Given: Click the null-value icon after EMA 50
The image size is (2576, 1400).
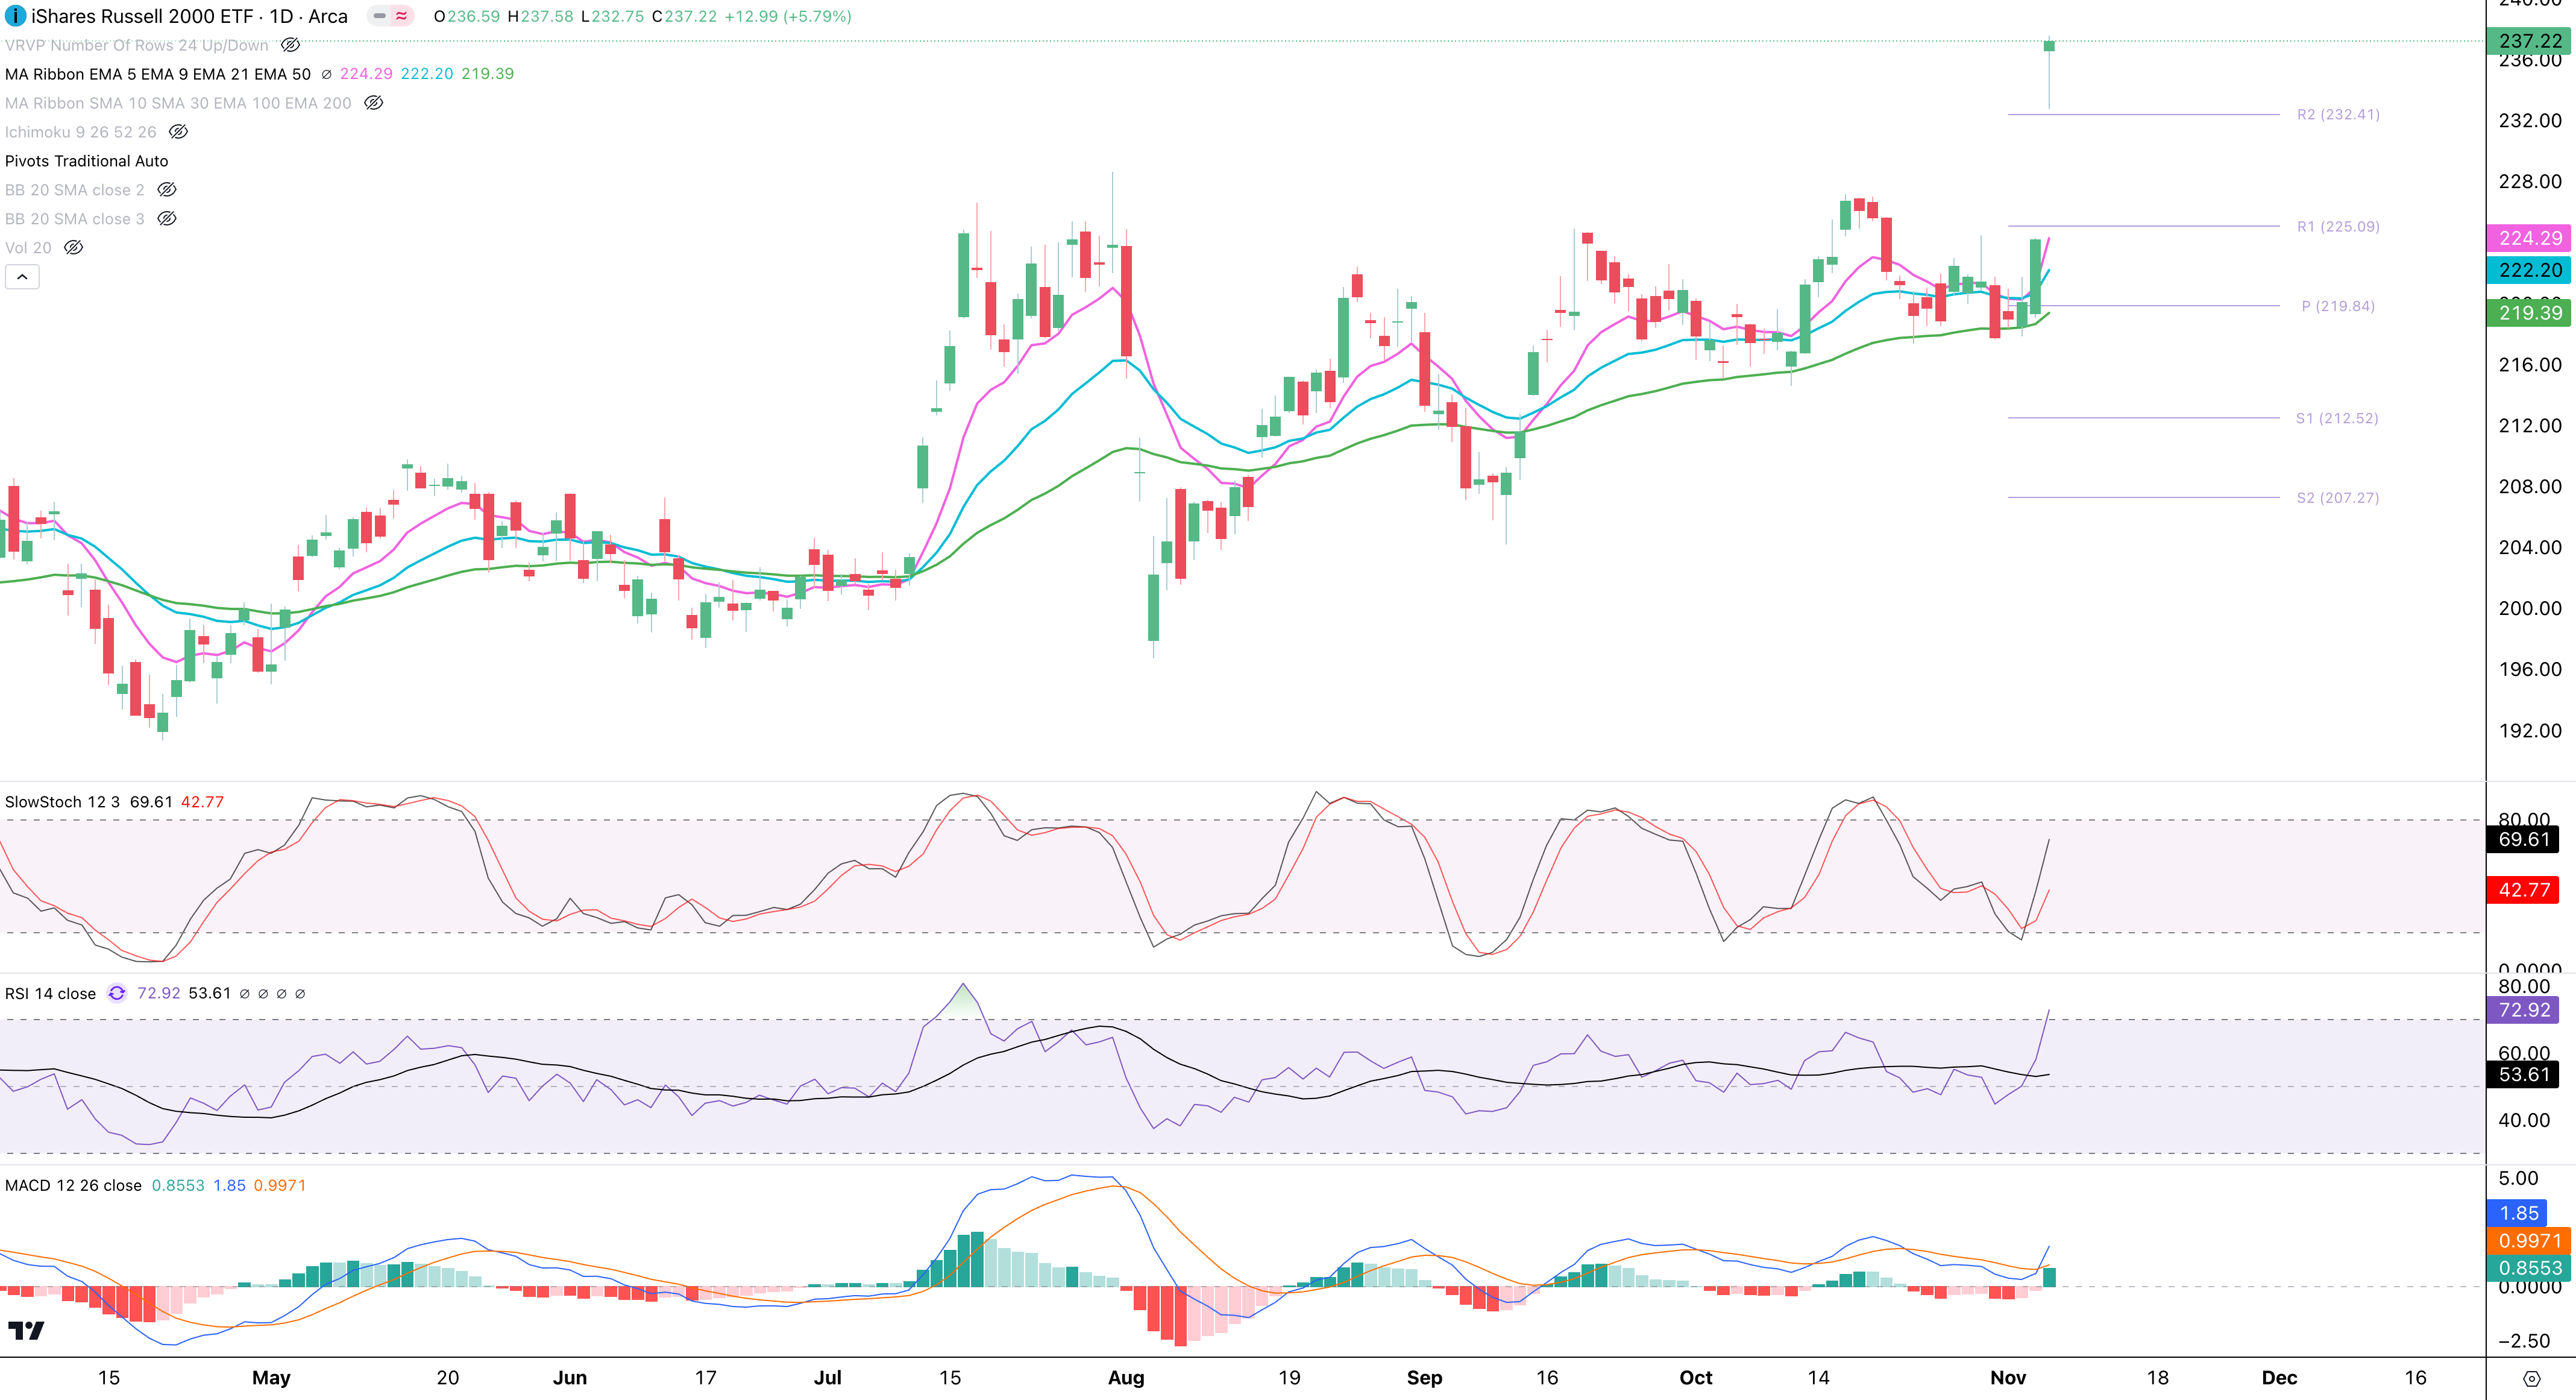Looking at the screenshot, I should pos(326,74).
